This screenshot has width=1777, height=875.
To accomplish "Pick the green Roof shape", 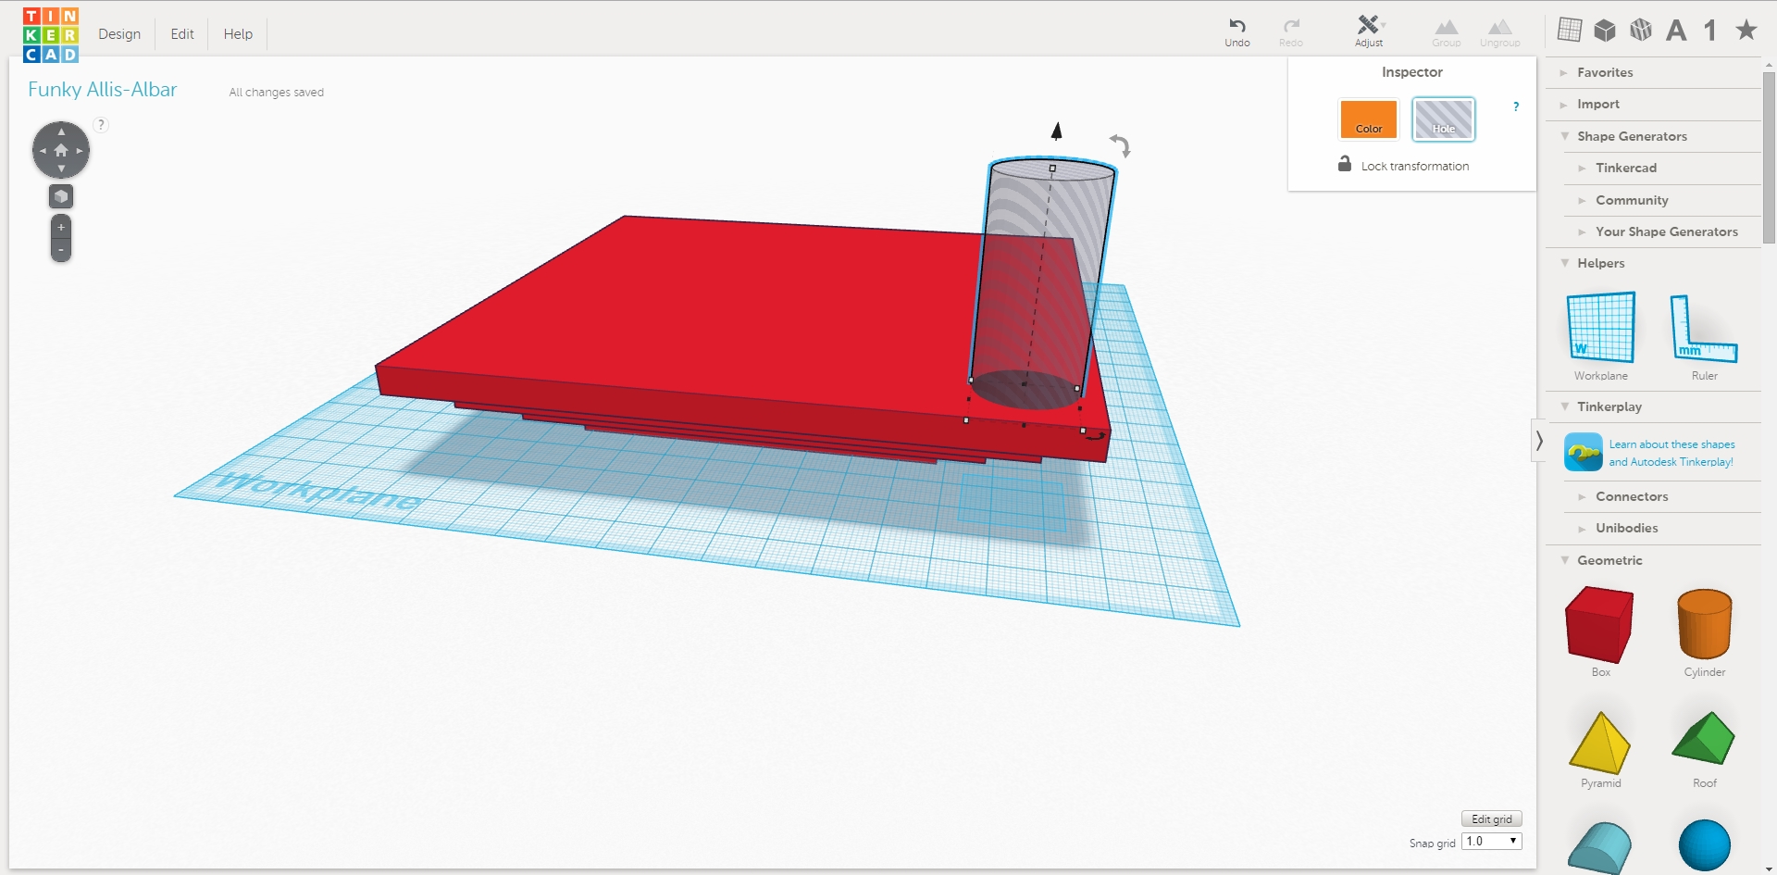I will tap(1704, 749).
